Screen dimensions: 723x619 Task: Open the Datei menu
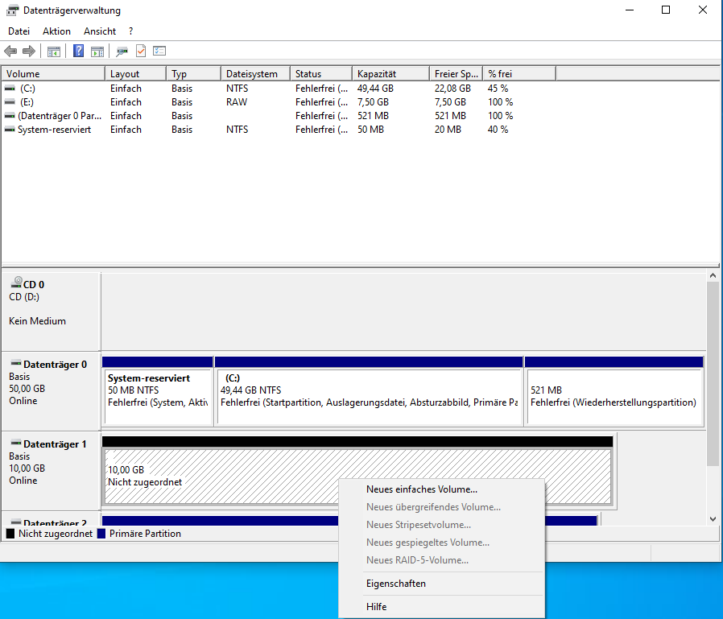[19, 31]
